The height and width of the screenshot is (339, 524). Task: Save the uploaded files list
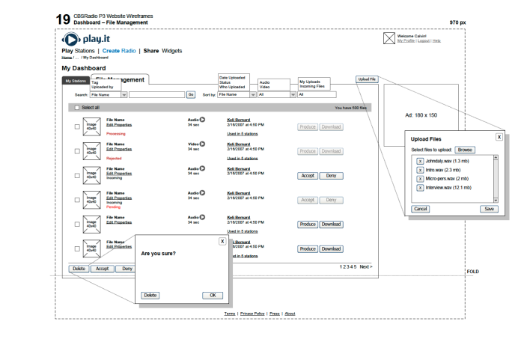click(x=490, y=209)
